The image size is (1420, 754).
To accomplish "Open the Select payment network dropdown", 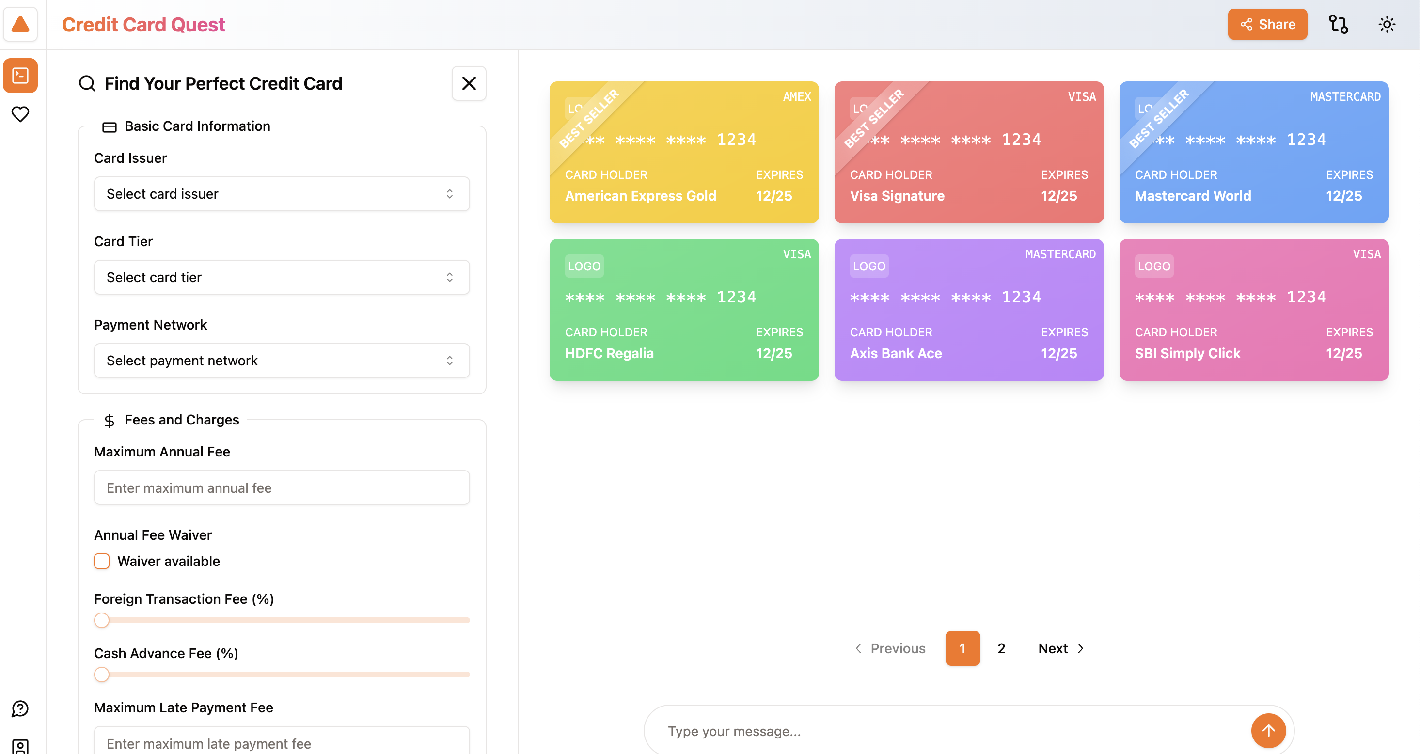I will click(282, 361).
